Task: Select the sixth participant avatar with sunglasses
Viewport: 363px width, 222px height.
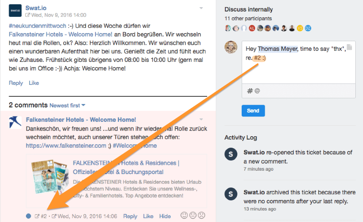Action: pos(268,28)
